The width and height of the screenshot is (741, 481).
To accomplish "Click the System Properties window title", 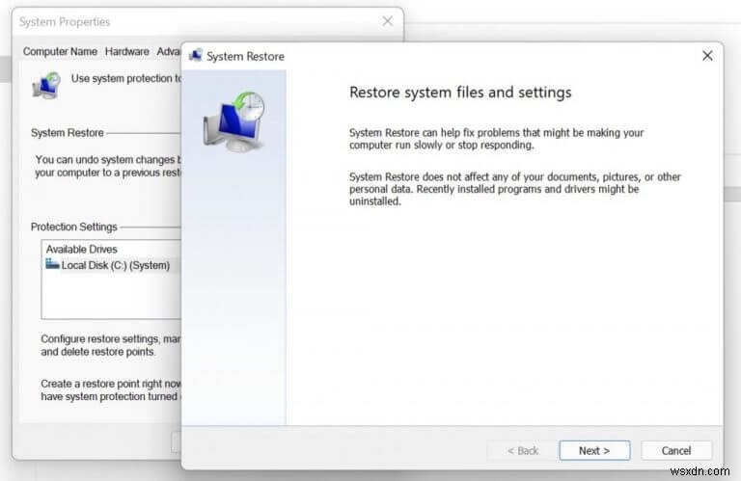I will tap(65, 22).
